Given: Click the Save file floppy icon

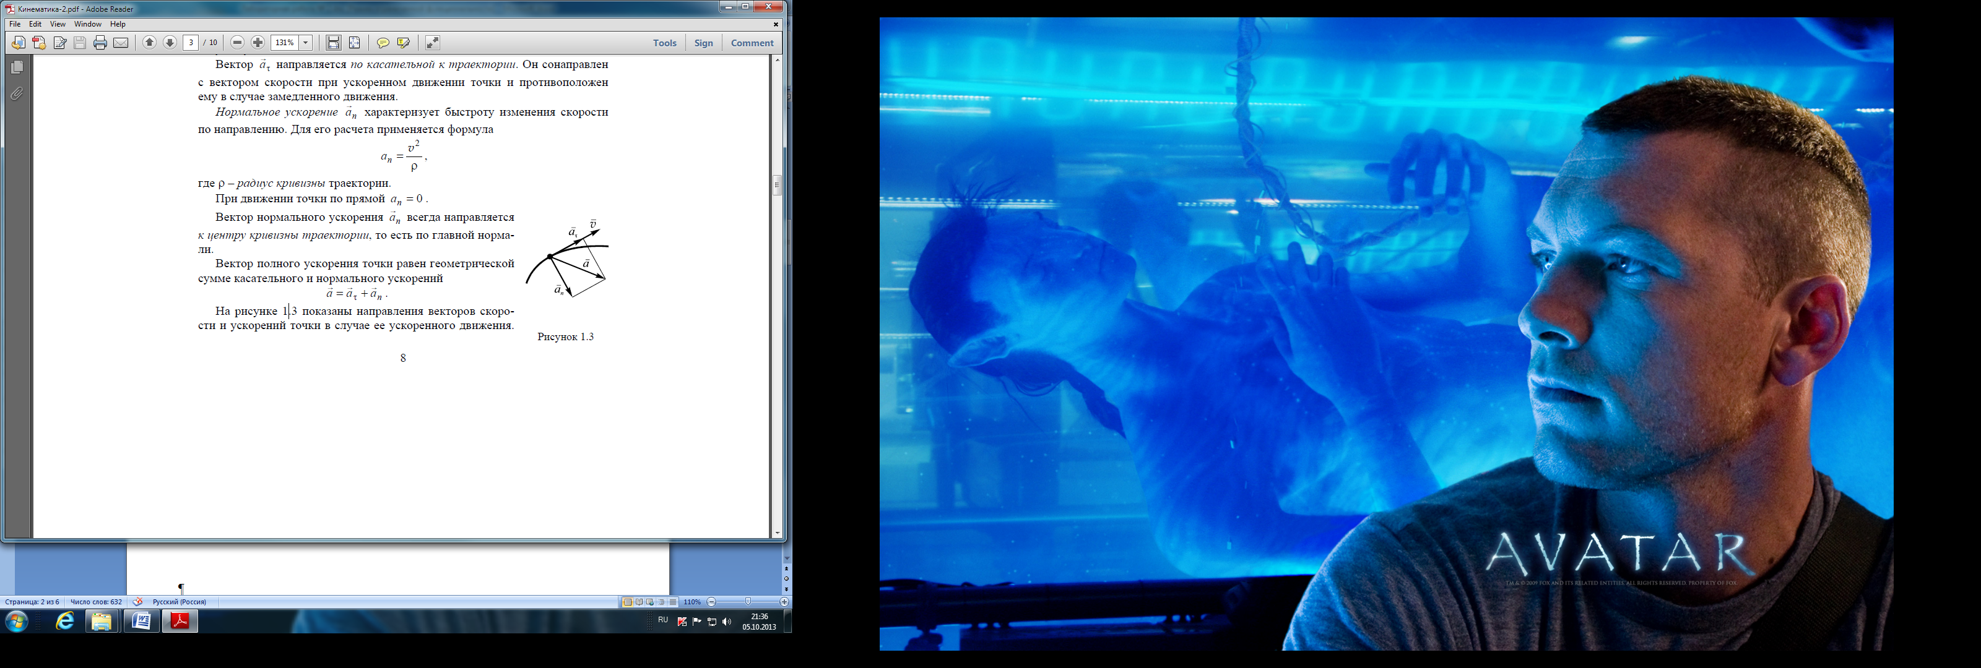Looking at the screenshot, I should click(x=80, y=43).
